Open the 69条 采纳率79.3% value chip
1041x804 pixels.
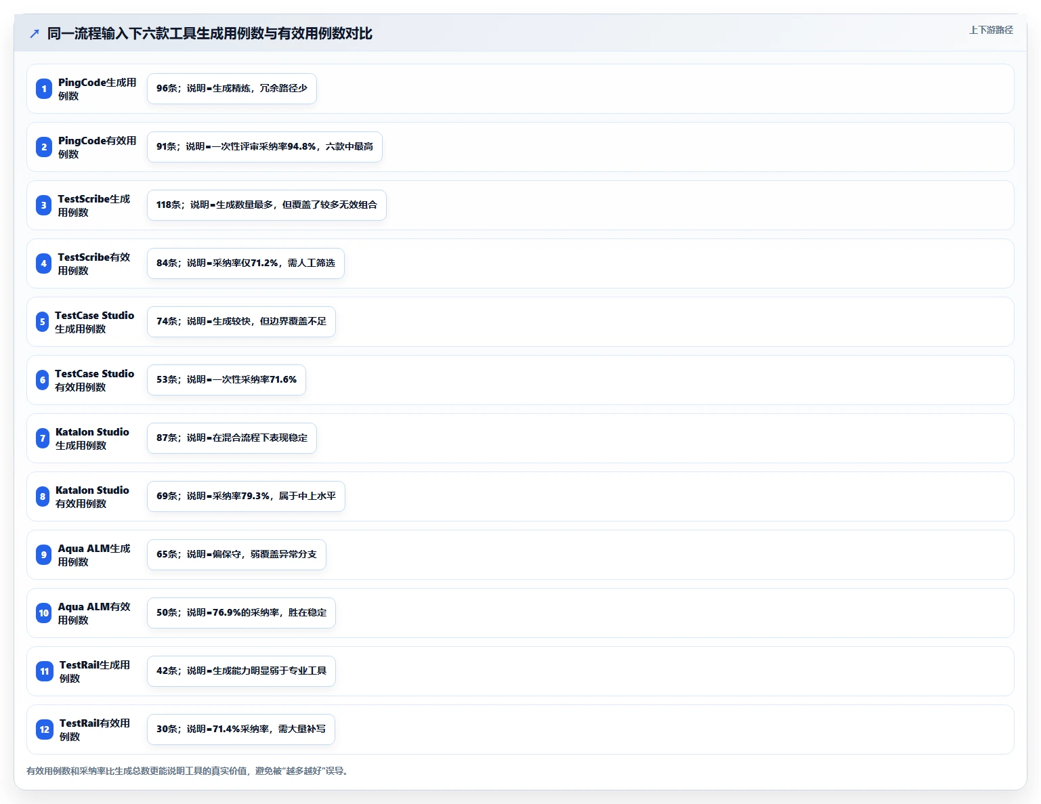(246, 496)
